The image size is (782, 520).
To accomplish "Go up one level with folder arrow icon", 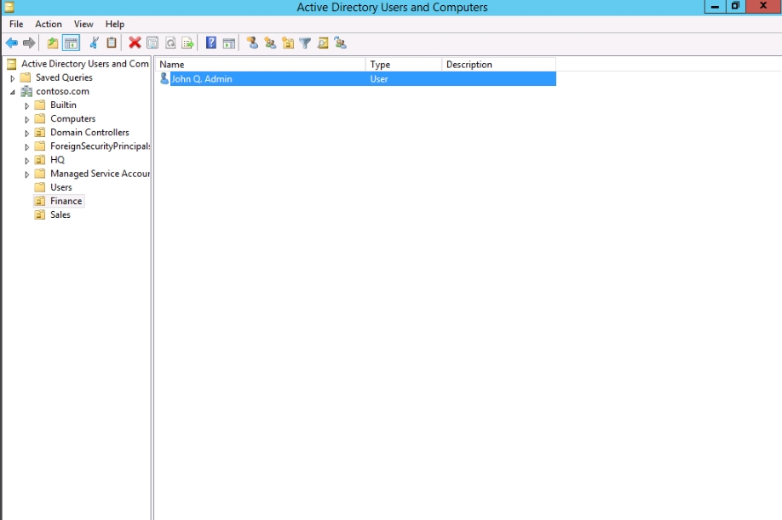I will point(52,43).
